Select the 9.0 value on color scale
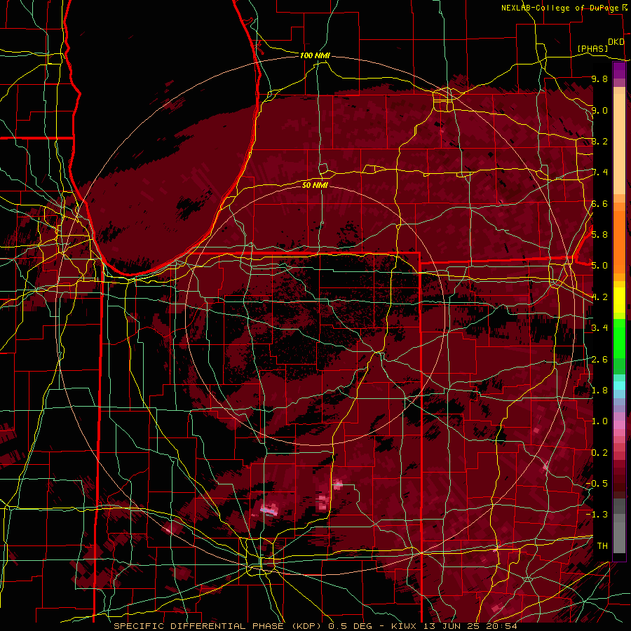 coord(599,110)
